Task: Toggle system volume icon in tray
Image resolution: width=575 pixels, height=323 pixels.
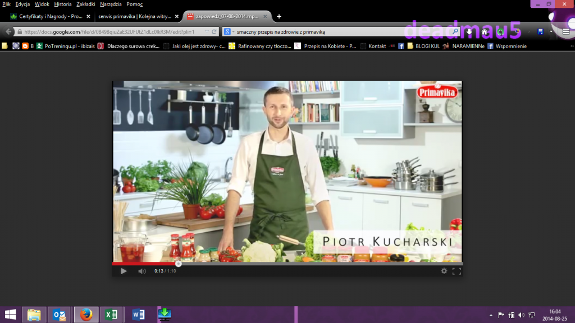Action: pyautogui.click(x=522, y=315)
